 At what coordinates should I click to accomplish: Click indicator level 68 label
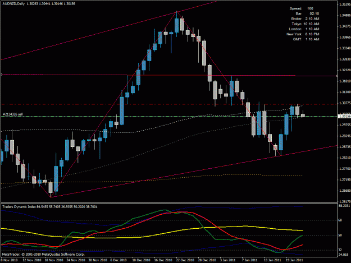click(x=340, y=220)
